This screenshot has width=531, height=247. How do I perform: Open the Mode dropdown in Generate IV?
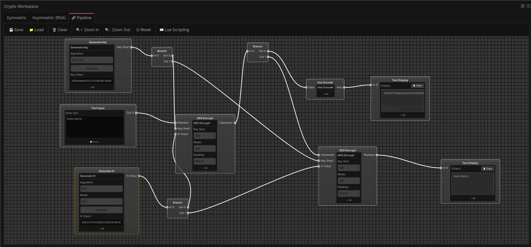[x=101, y=202]
